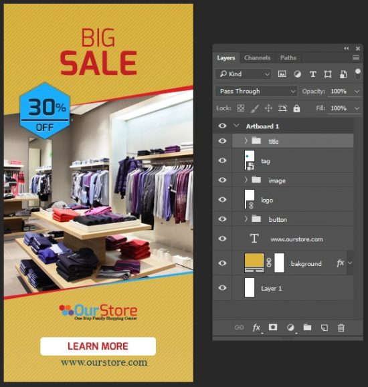368x387 pixels.
Task: Close the Layers panel
Action: coord(357,48)
